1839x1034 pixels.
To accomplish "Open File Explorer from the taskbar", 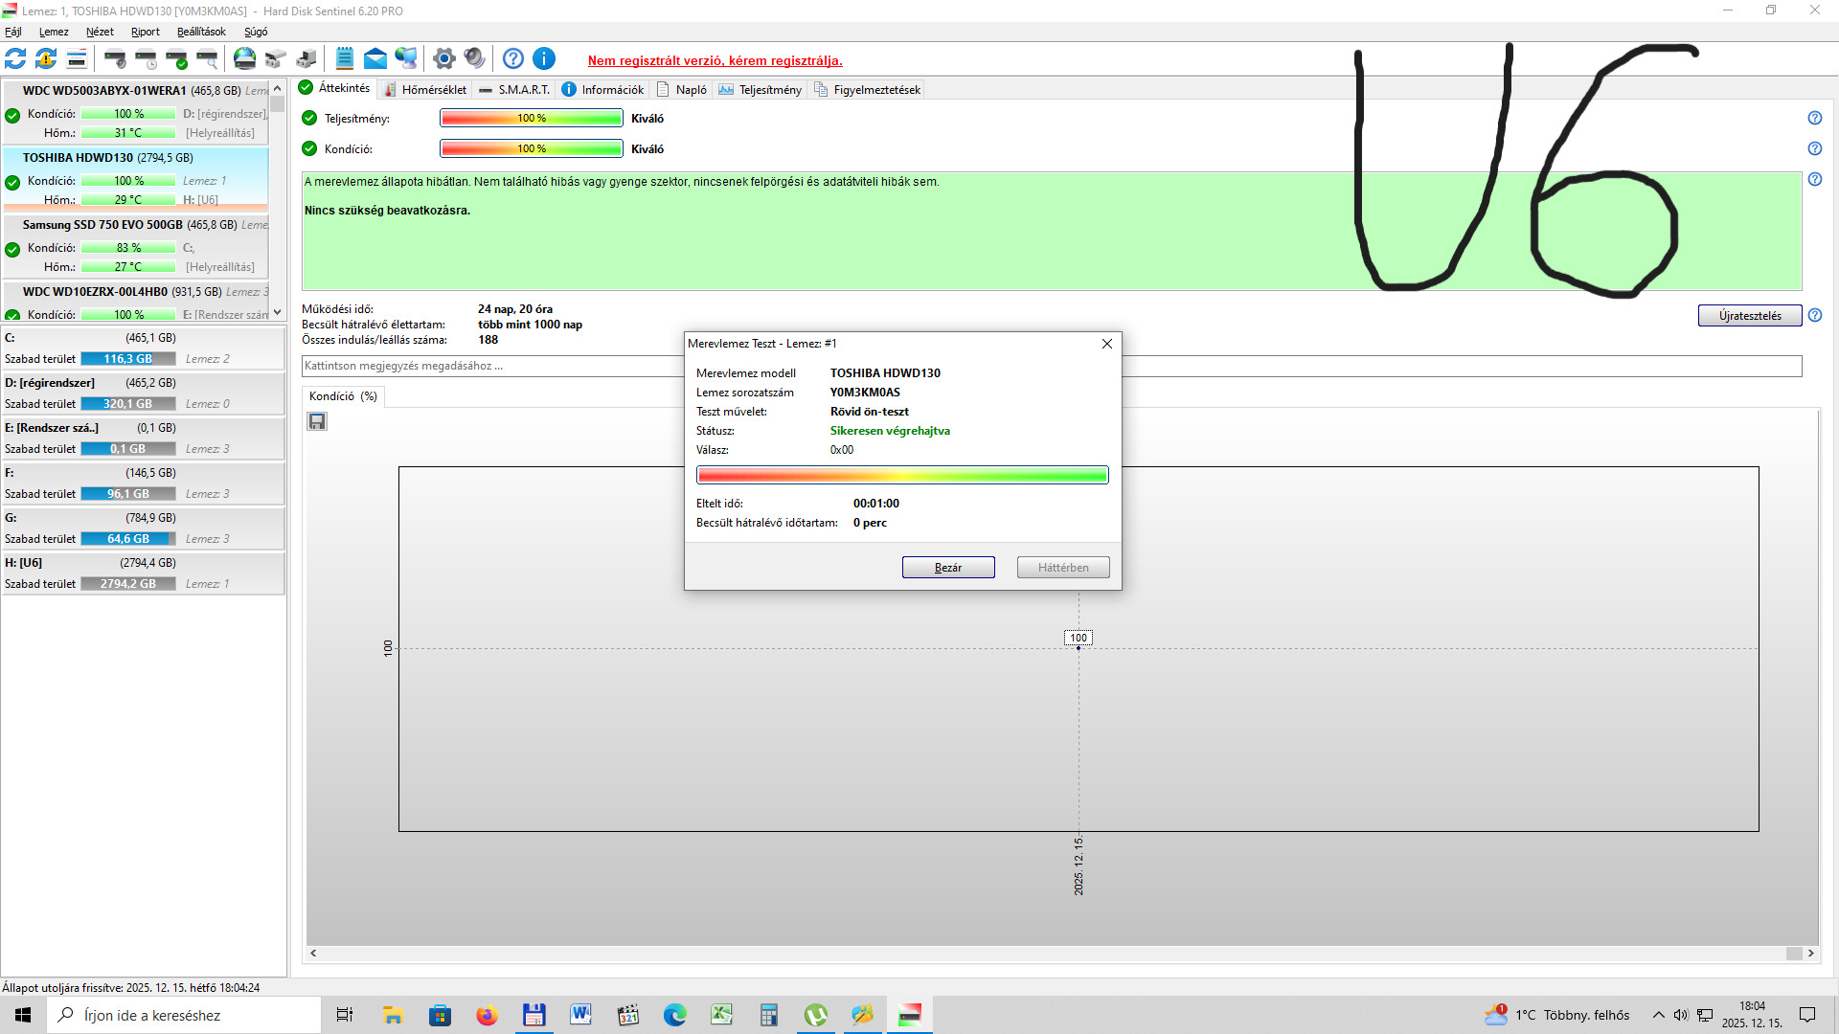I will (393, 1015).
